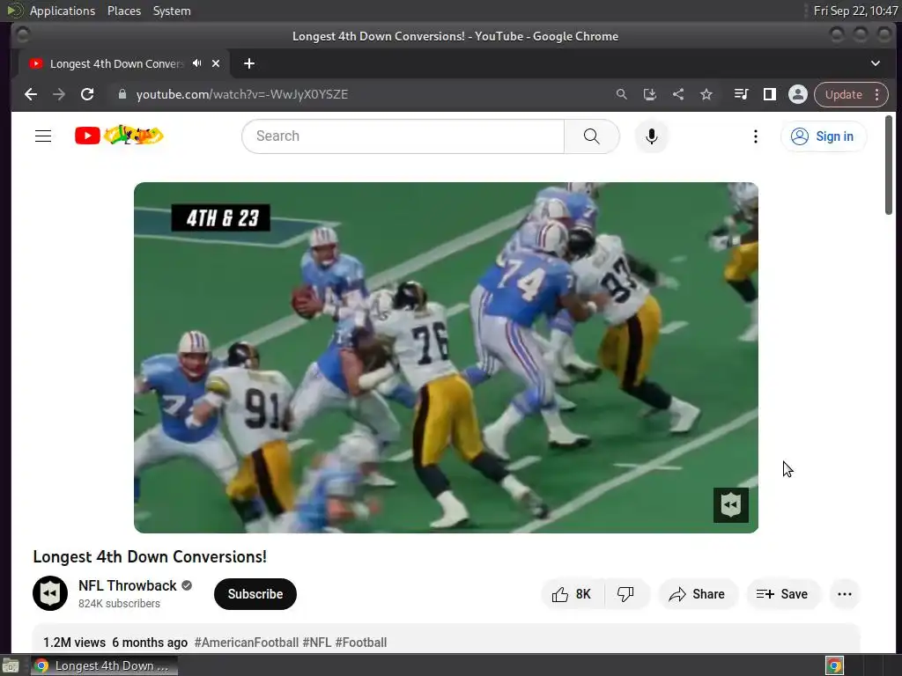Open more actions ellipsis menu
This screenshot has width=902, height=676.
[x=845, y=594]
